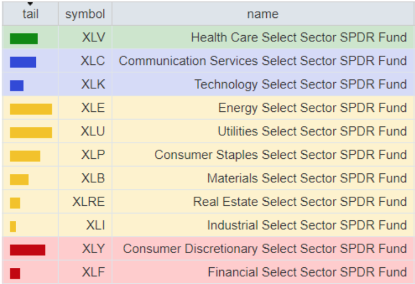This screenshot has height=284, width=415.
Task: Sort by the tail column header
Action: coord(30,15)
